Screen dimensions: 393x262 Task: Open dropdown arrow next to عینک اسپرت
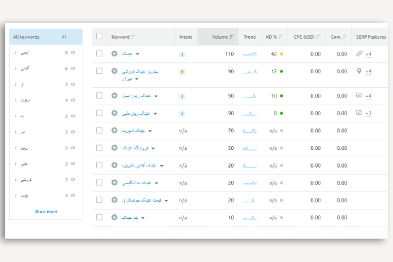[x=150, y=131]
